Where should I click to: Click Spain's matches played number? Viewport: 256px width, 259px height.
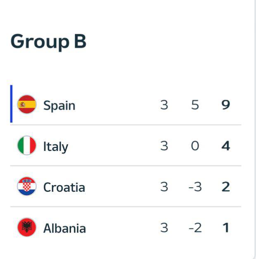[164, 105]
